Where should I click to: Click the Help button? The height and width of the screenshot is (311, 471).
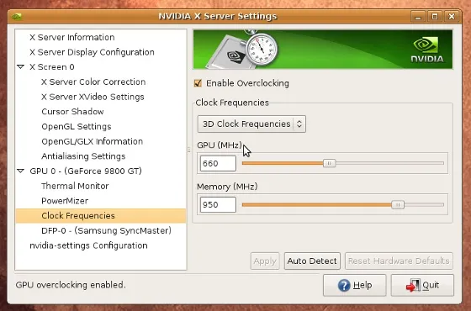(x=354, y=285)
